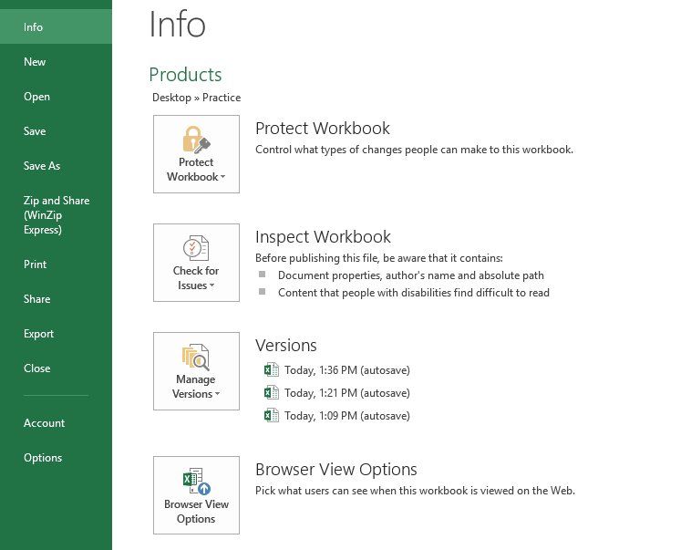
Task: Click the Desktop » Practice file path
Action: [197, 98]
